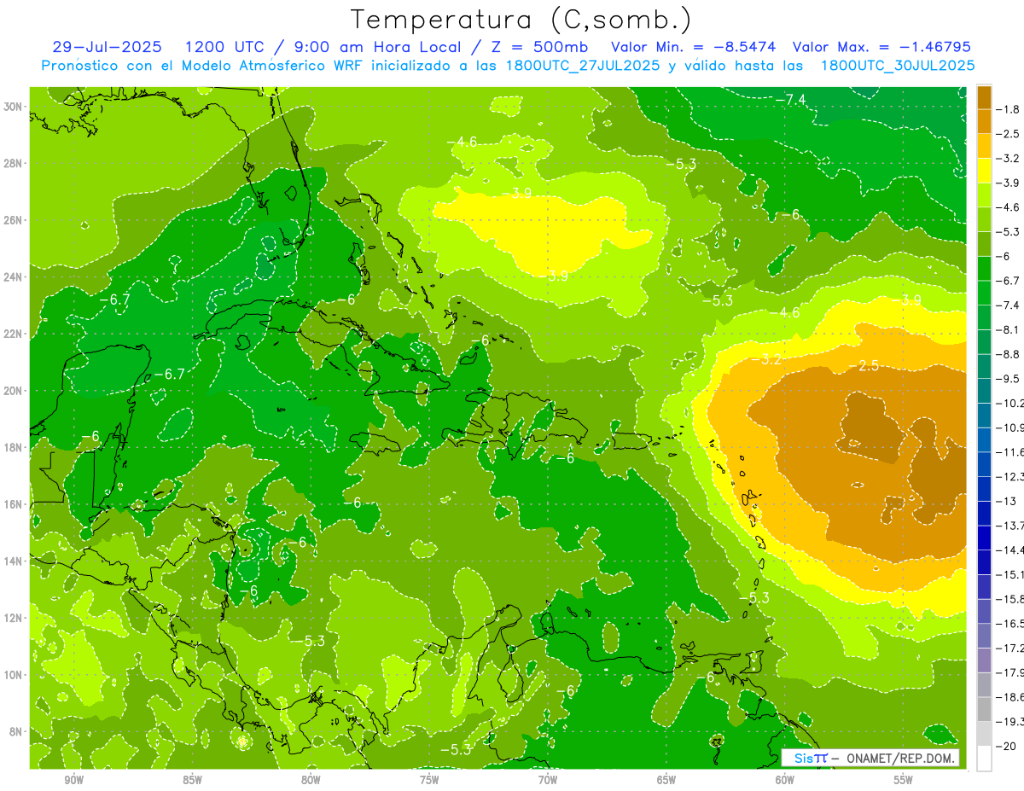
Task: Click the '-7.4' contour label on the map
Action: coord(791,100)
